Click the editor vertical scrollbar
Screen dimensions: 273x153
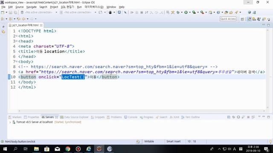click(x=267, y=69)
